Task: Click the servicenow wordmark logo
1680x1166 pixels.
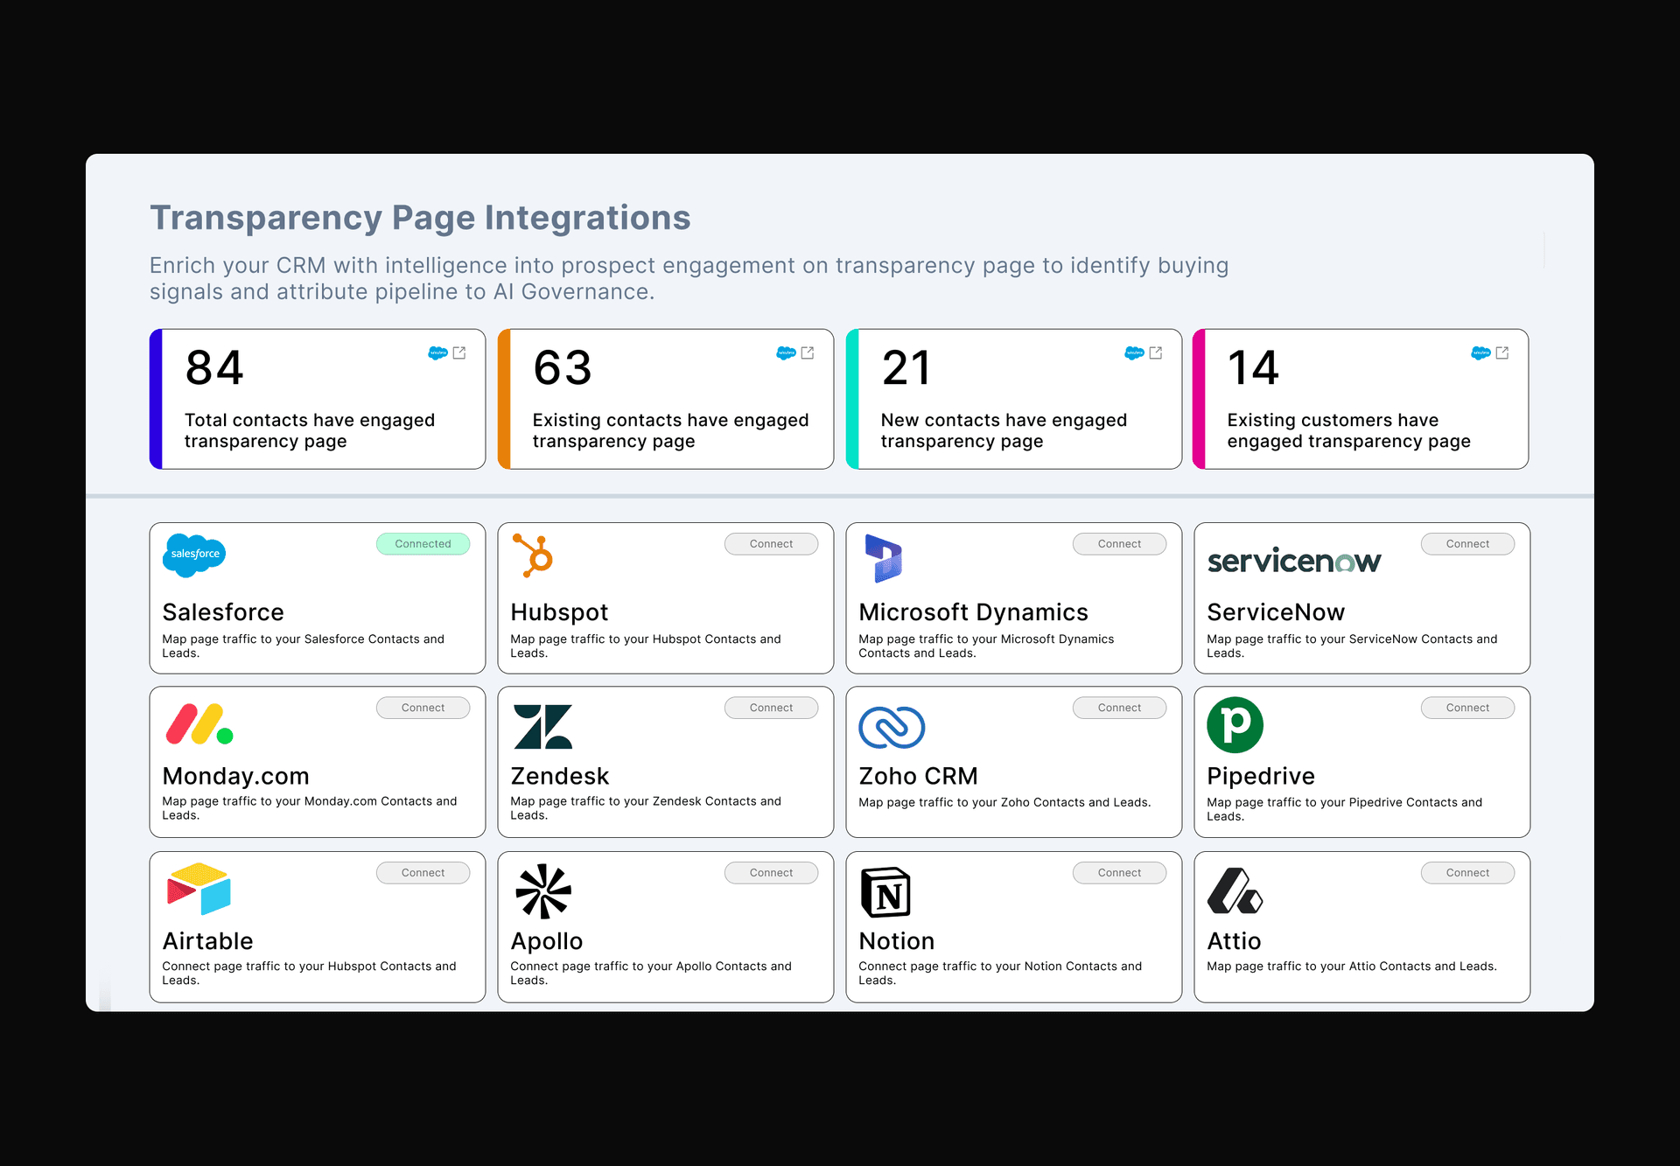Action: [x=1294, y=561]
